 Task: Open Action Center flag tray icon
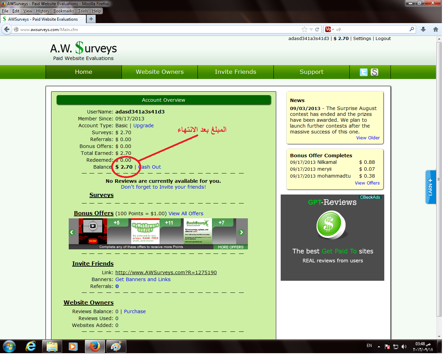[x=387, y=346]
